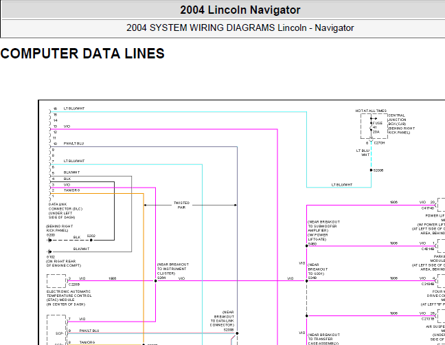The width and height of the screenshot is (445, 345).
Task: Click the 'HOT AT ALL TIMES' label
Action: tap(371, 111)
